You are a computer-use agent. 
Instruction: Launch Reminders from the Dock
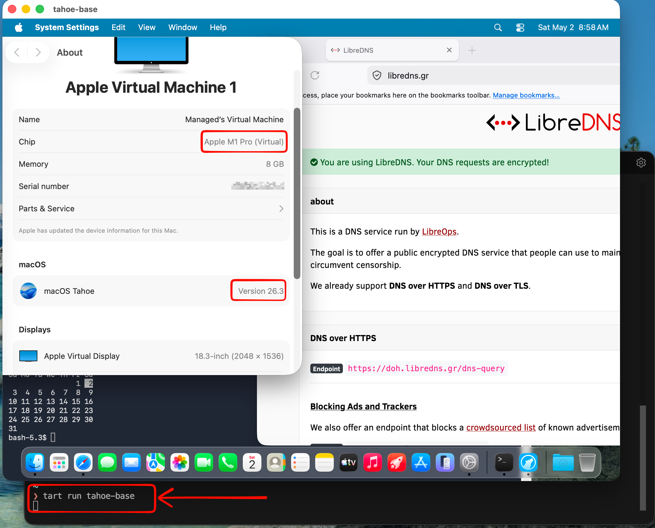click(300, 463)
